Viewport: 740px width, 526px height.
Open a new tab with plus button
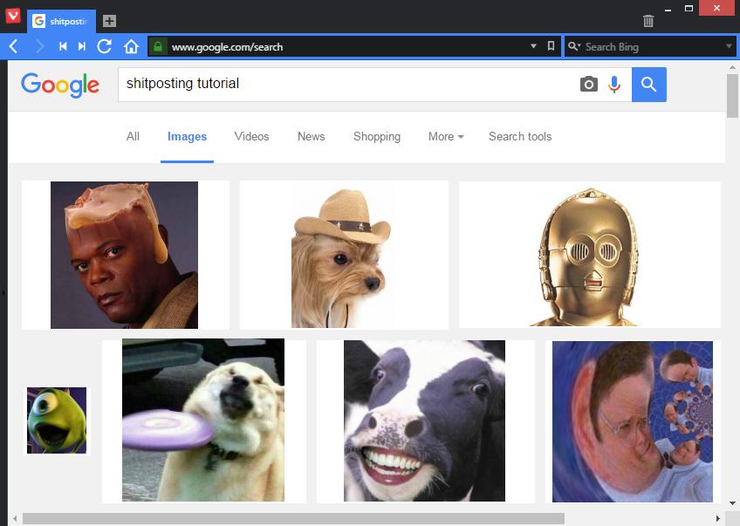coord(109,21)
